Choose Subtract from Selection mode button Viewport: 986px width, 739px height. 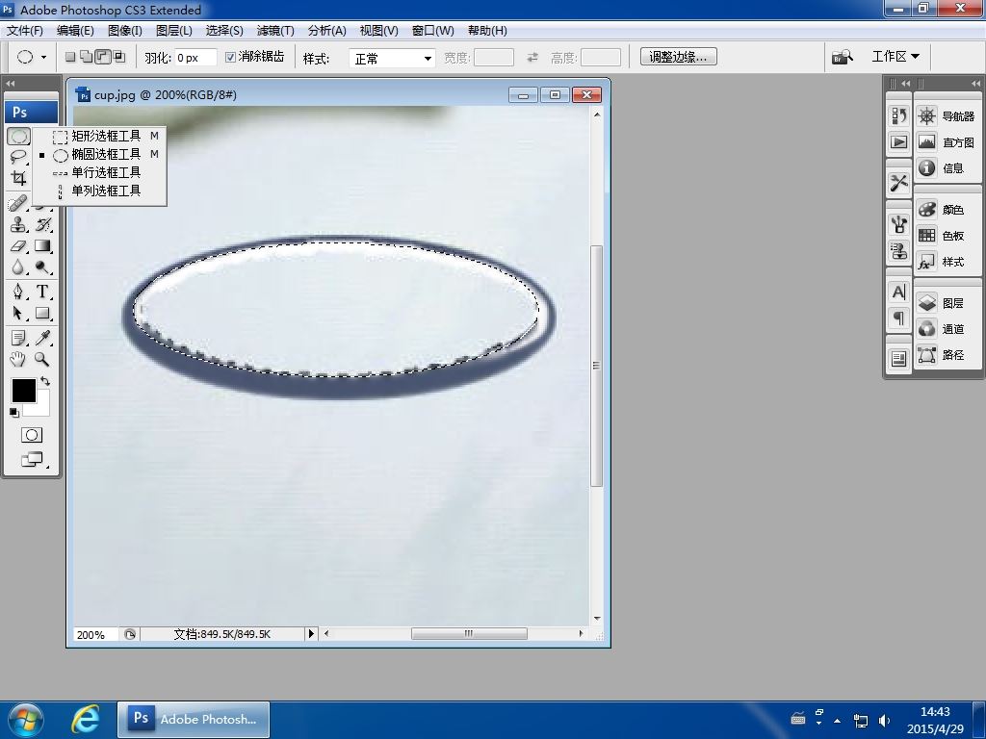click(102, 57)
